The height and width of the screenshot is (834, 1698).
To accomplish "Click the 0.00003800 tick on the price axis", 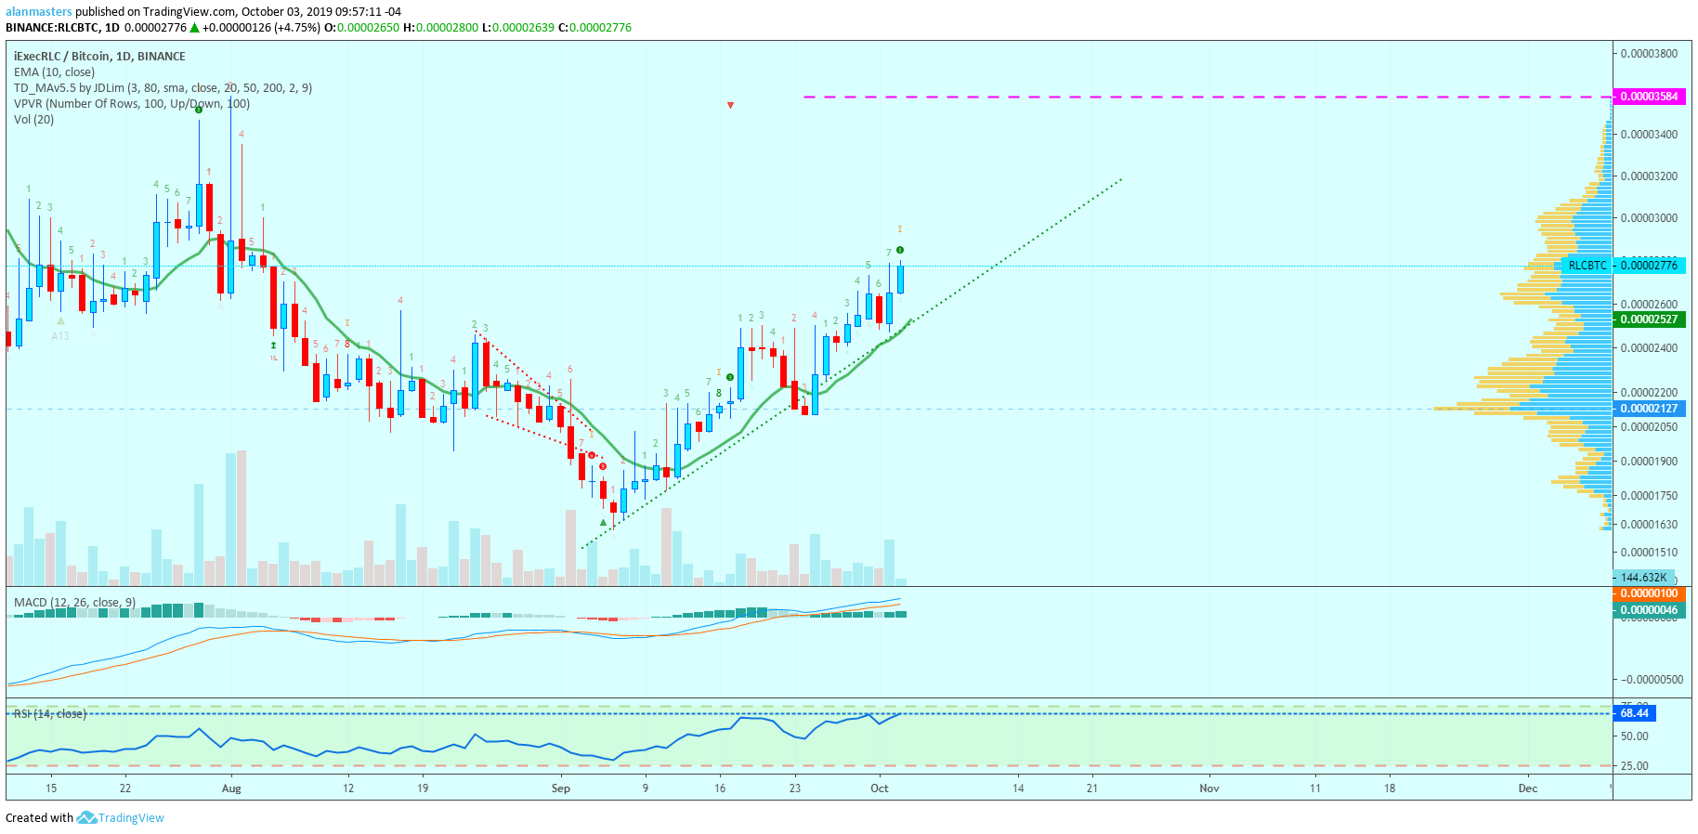I will (1650, 54).
